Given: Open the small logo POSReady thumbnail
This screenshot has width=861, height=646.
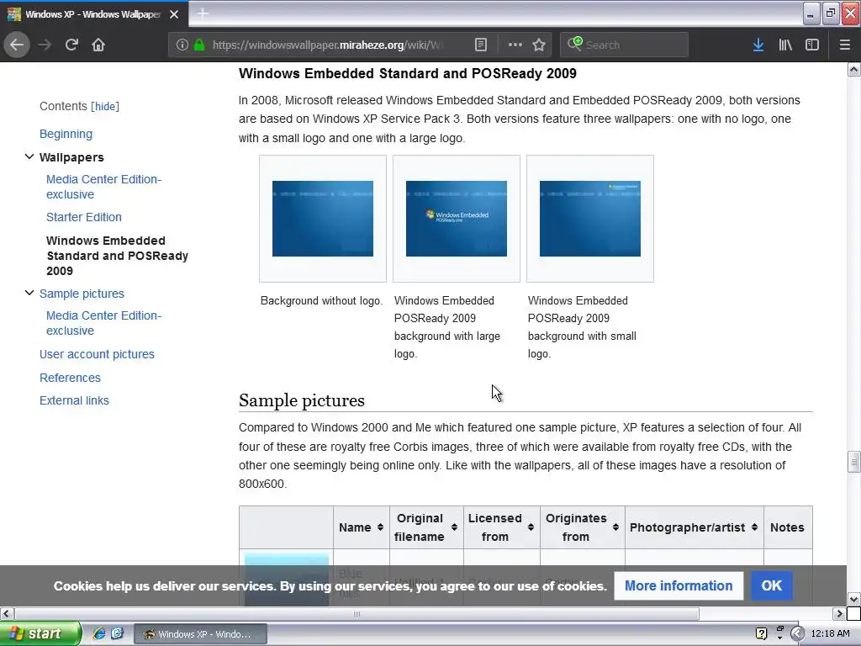Looking at the screenshot, I should pos(590,219).
